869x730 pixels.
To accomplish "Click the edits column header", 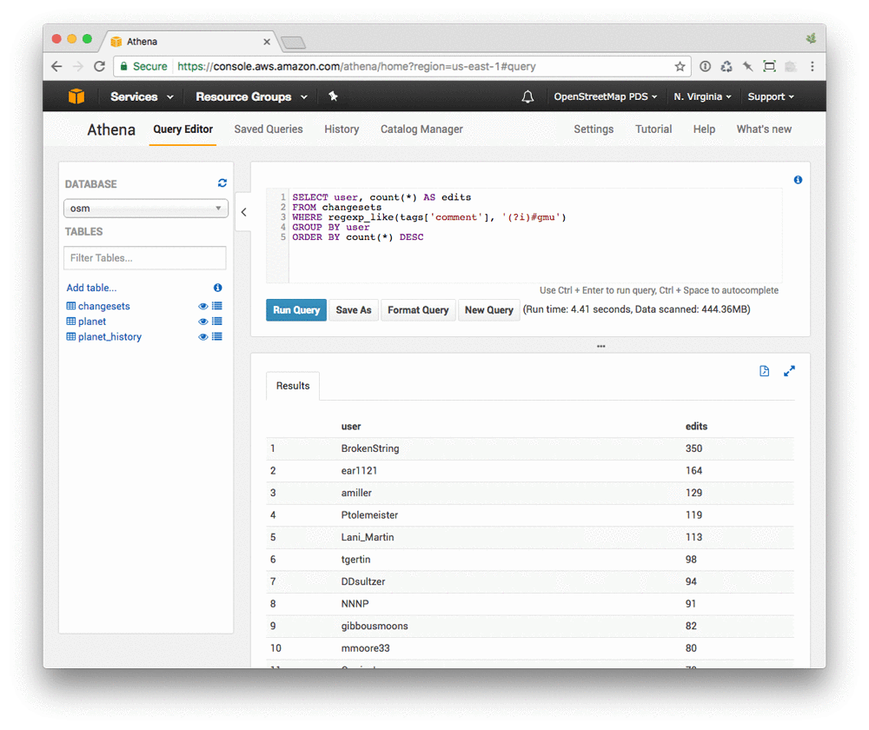I will [x=696, y=426].
